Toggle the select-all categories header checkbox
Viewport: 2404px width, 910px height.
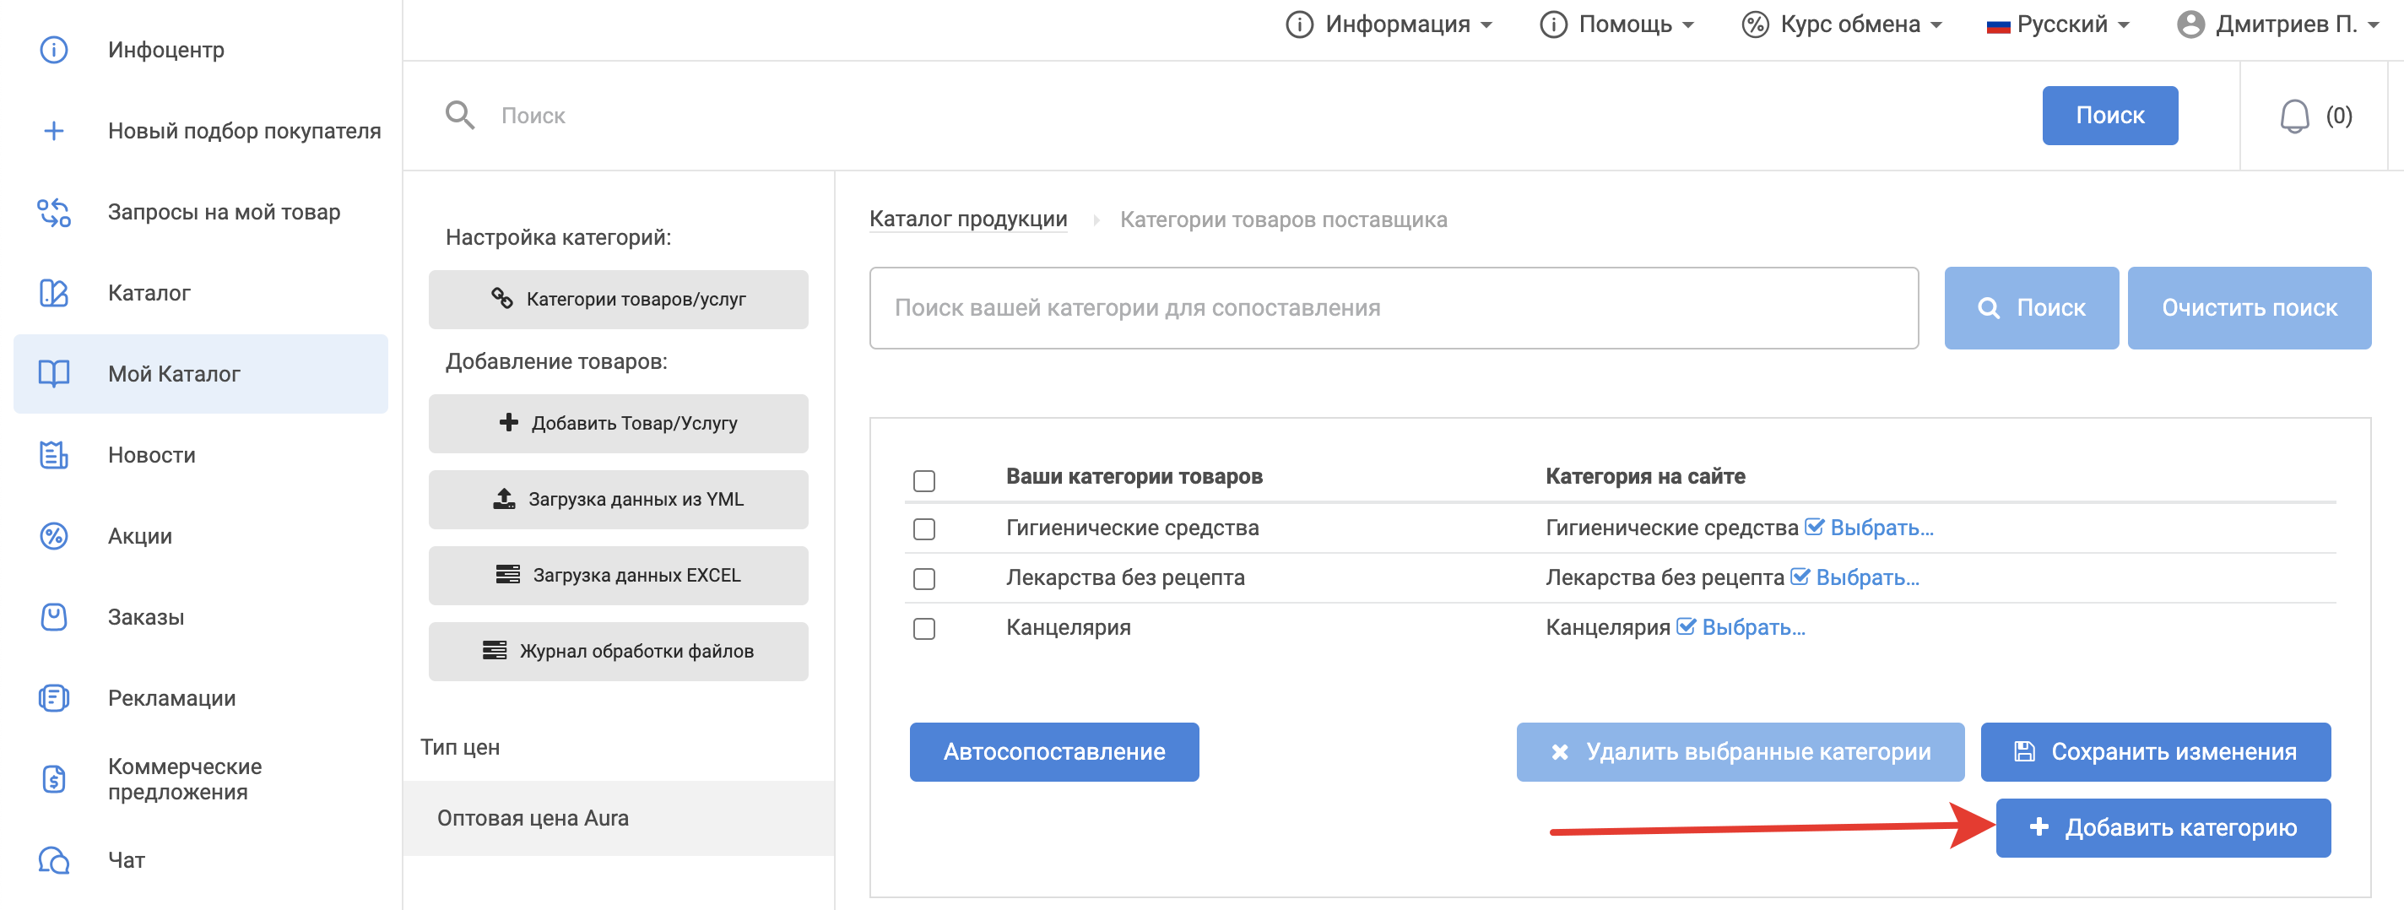(x=924, y=480)
